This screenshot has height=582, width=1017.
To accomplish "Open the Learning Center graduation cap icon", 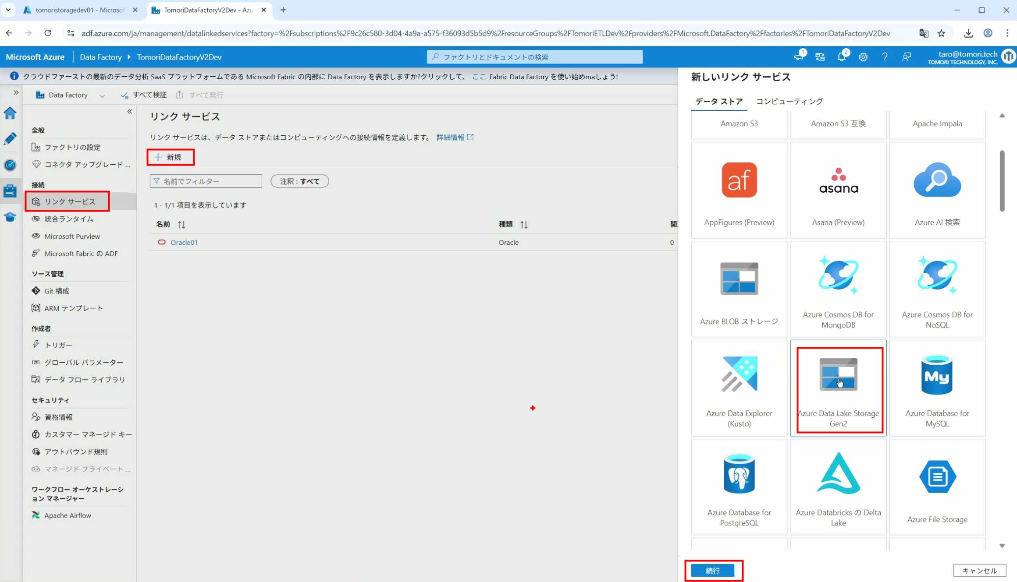I will [x=10, y=217].
